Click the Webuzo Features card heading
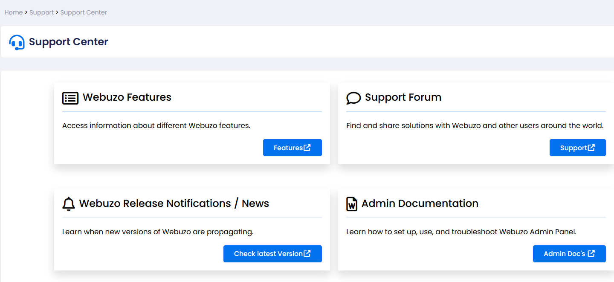Image resolution: width=614 pixels, height=282 pixels. (x=127, y=97)
